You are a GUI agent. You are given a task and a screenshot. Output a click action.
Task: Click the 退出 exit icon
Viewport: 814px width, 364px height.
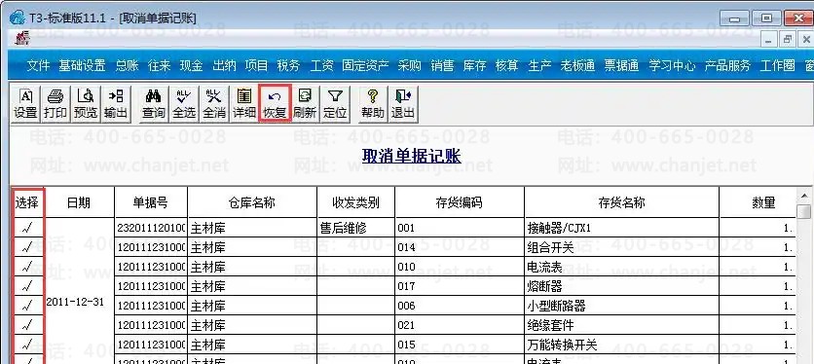tap(402, 104)
